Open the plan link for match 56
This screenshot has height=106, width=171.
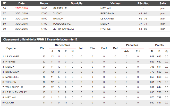[x=163, y=8]
